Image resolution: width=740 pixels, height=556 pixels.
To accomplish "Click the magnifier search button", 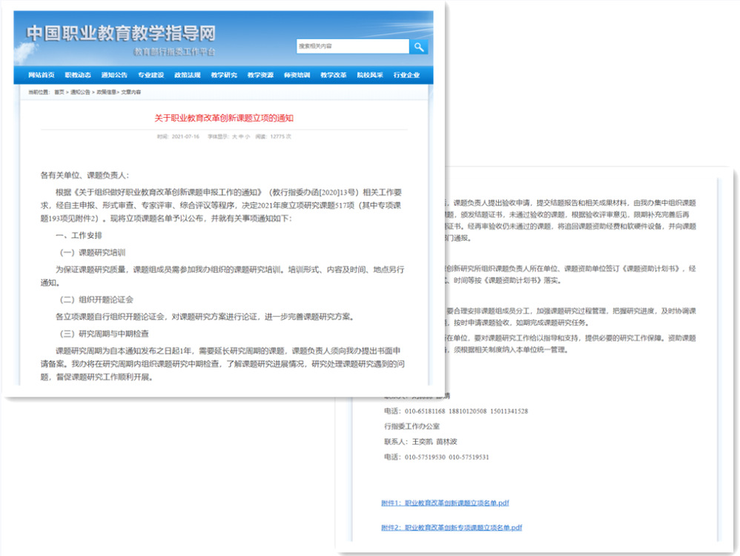I will tap(419, 47).
